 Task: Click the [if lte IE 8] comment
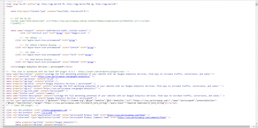21,19
